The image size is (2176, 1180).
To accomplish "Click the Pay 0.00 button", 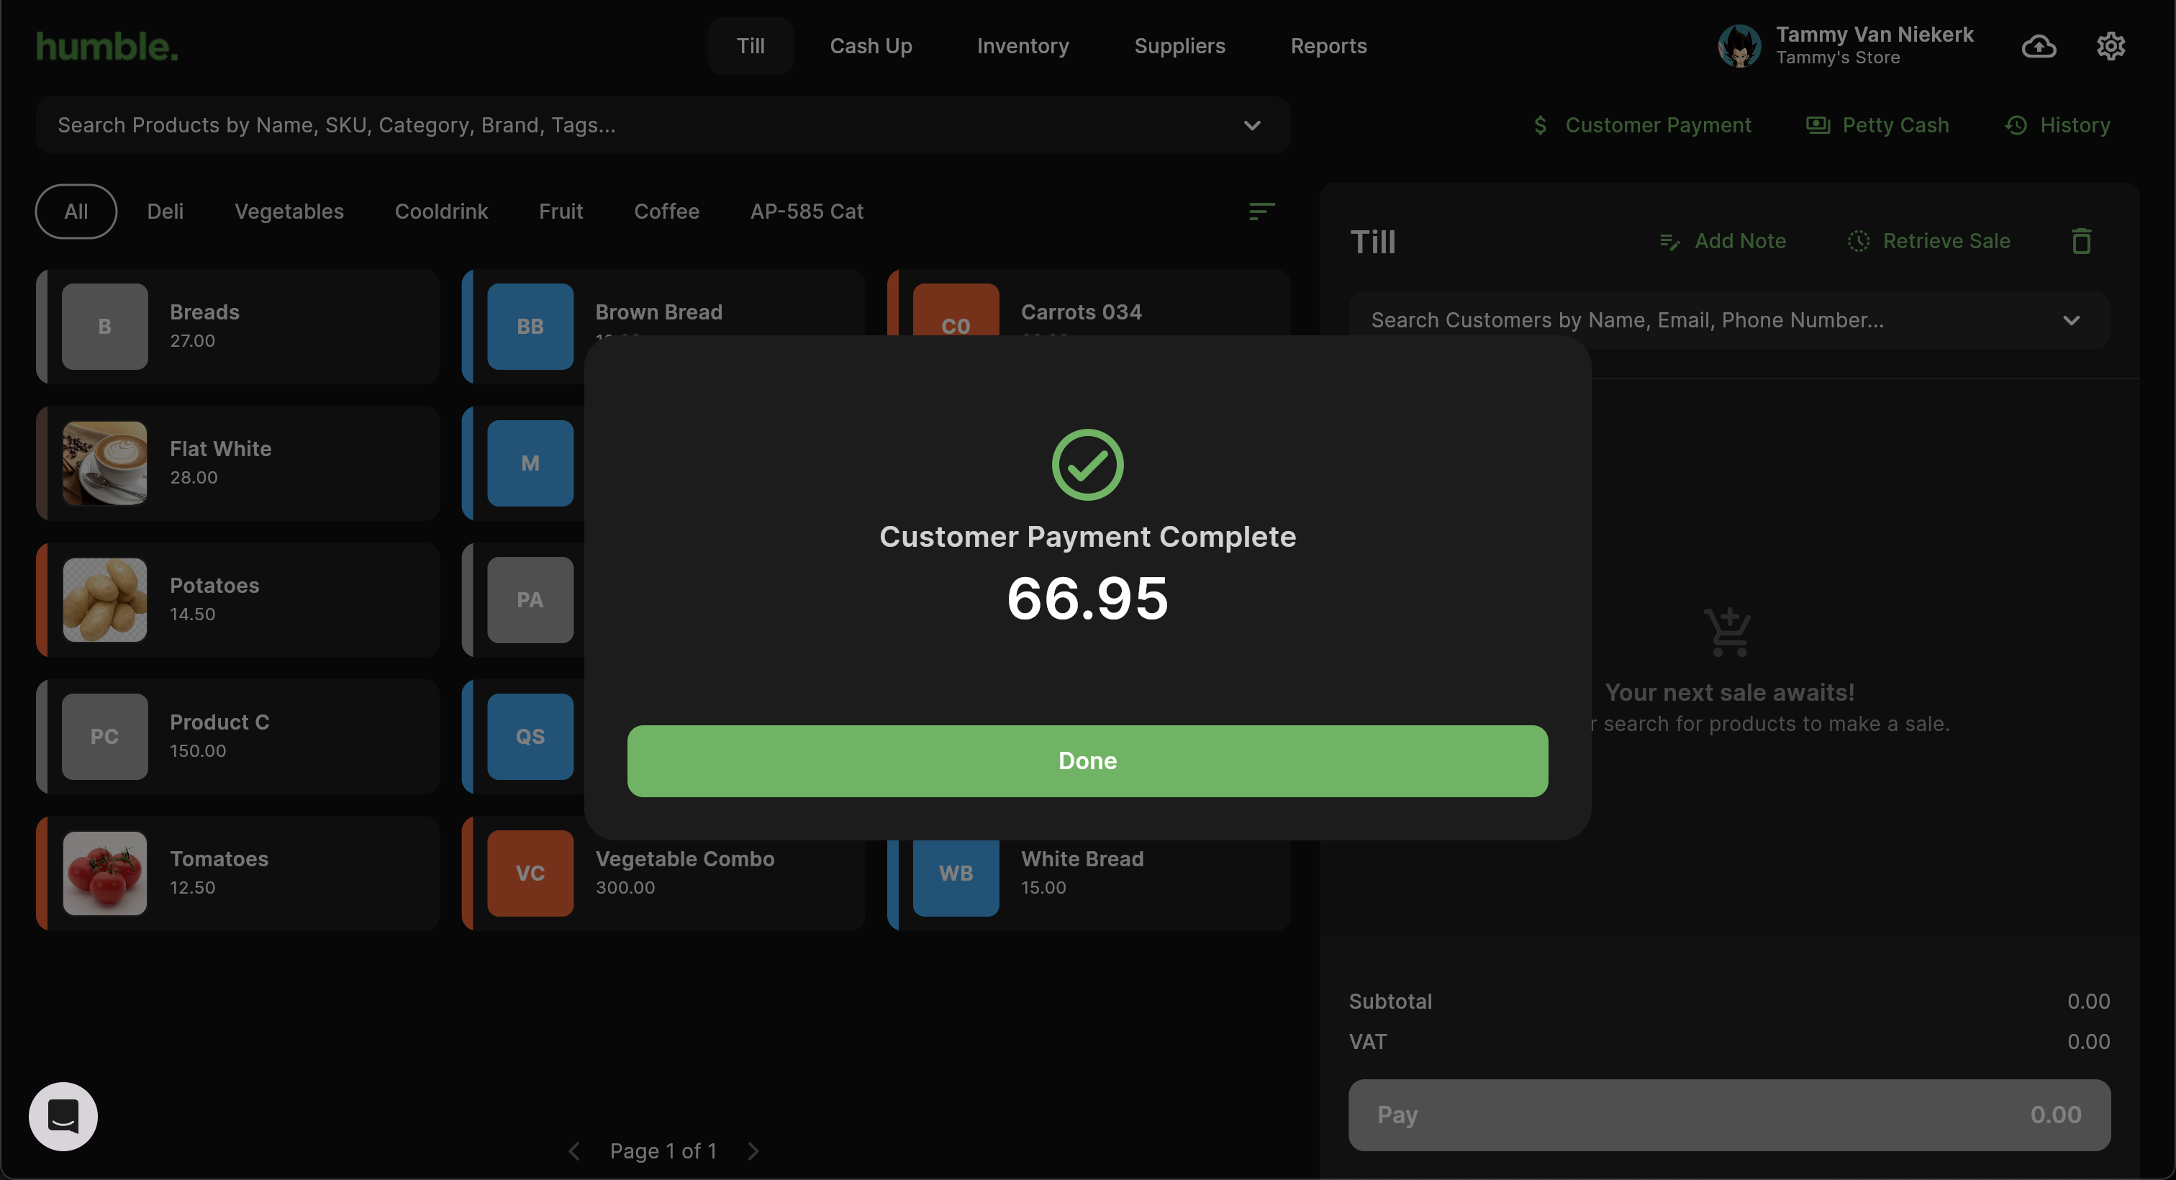I will pyautogui.click(x=1729, y=1114).
